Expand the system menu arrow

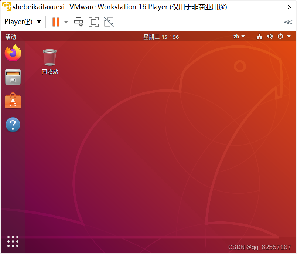point(289,36)
